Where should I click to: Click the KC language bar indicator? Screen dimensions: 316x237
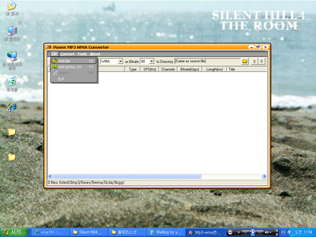pyautogui.click(x=284, y=232)
